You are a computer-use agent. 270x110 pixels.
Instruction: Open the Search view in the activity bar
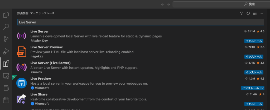click(x=6, y=27)
